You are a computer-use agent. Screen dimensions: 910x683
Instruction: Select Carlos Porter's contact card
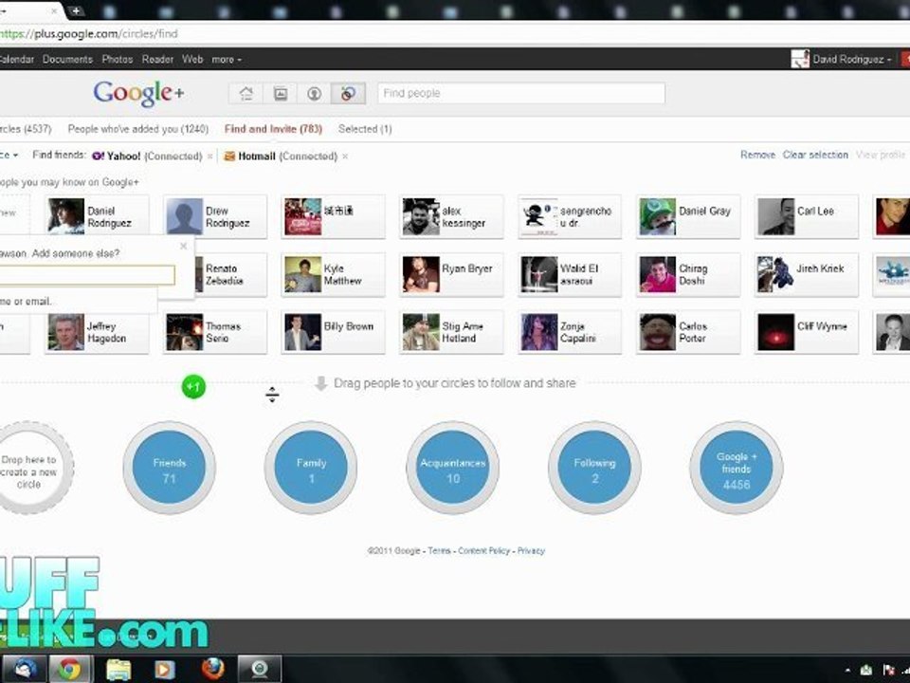click(x=688, y=332)
